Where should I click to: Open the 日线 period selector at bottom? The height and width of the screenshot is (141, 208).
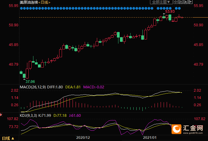8,138
